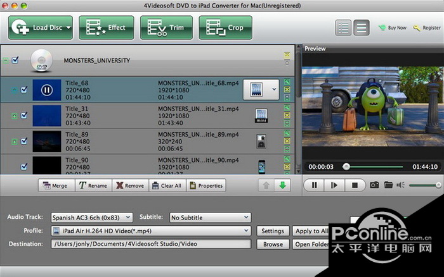Image resolution: width=444 pixels, height=277 pixels.
Task: Stop the preview playback
Action: [x=355, y=185]
